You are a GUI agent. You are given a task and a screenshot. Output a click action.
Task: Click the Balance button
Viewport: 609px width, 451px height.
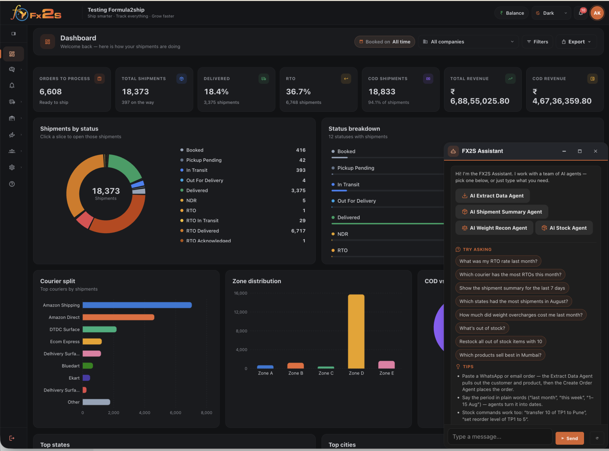[x=511, y=13]
